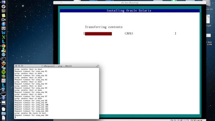Open the Lync icon directly below Excel
215x121 pixels.
(4, 41)
